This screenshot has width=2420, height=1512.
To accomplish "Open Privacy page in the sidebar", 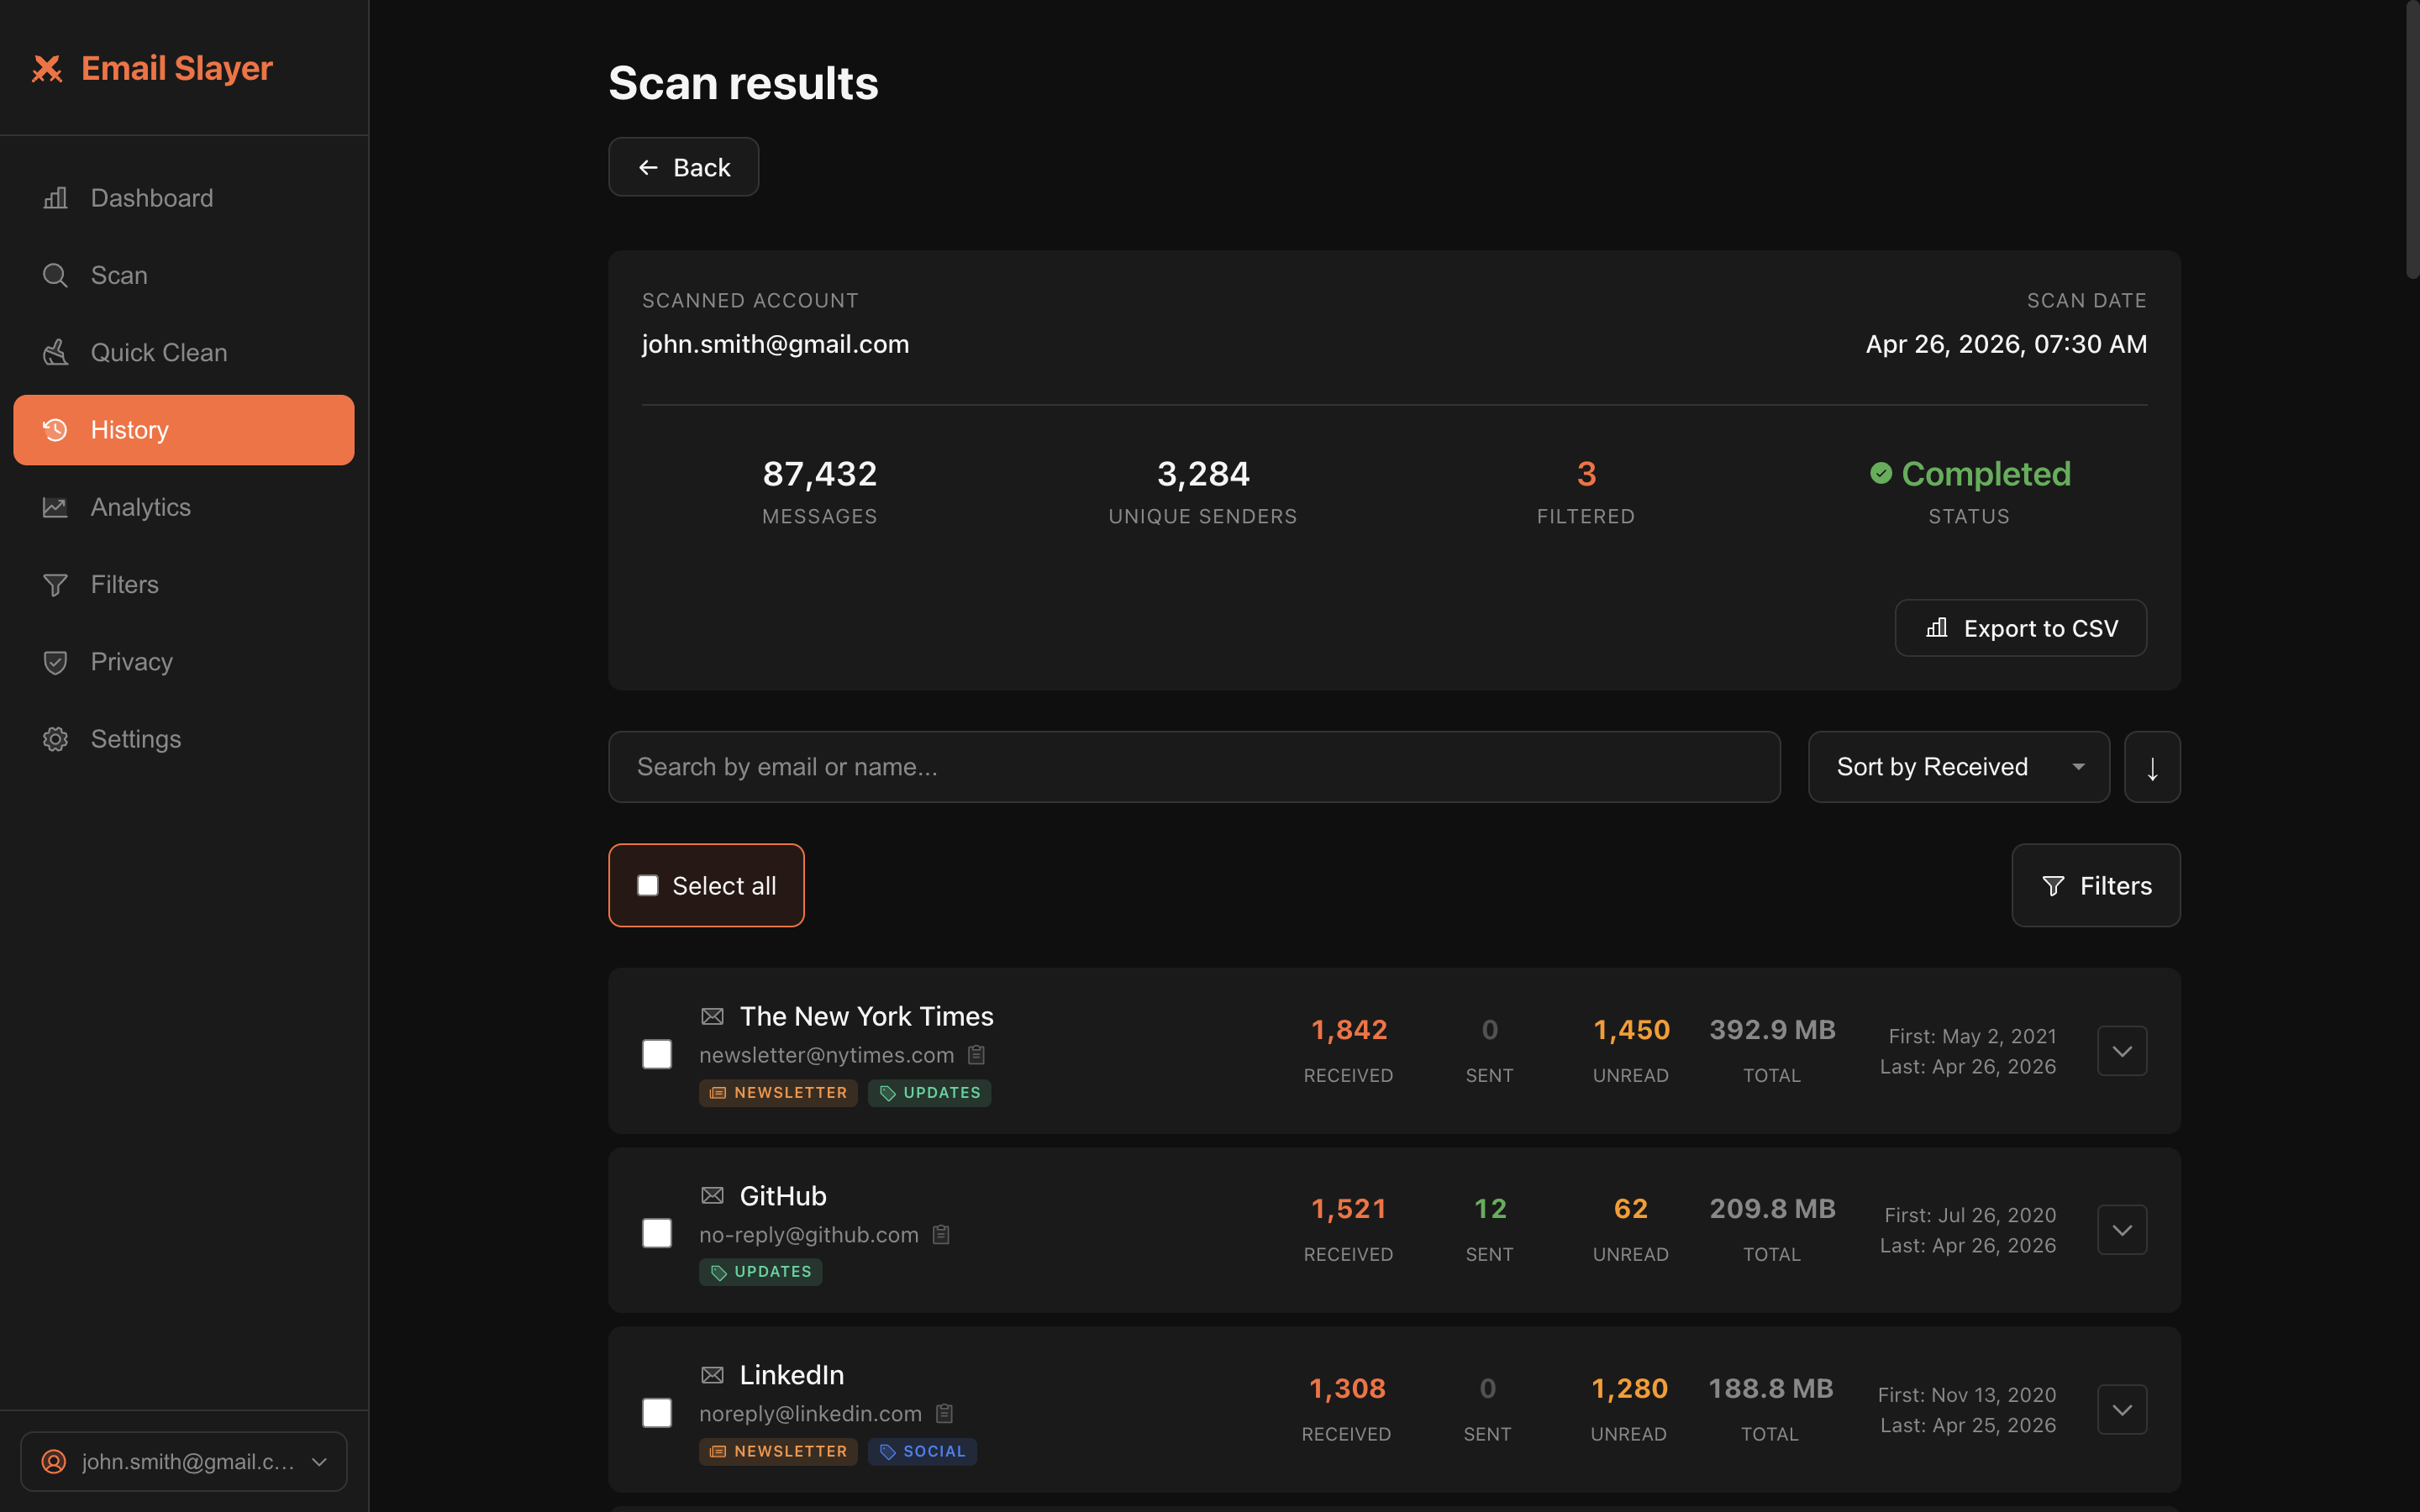I will 184,662.
